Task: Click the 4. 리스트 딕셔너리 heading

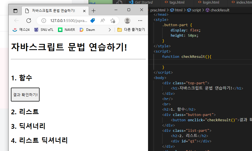Action: 39,140
